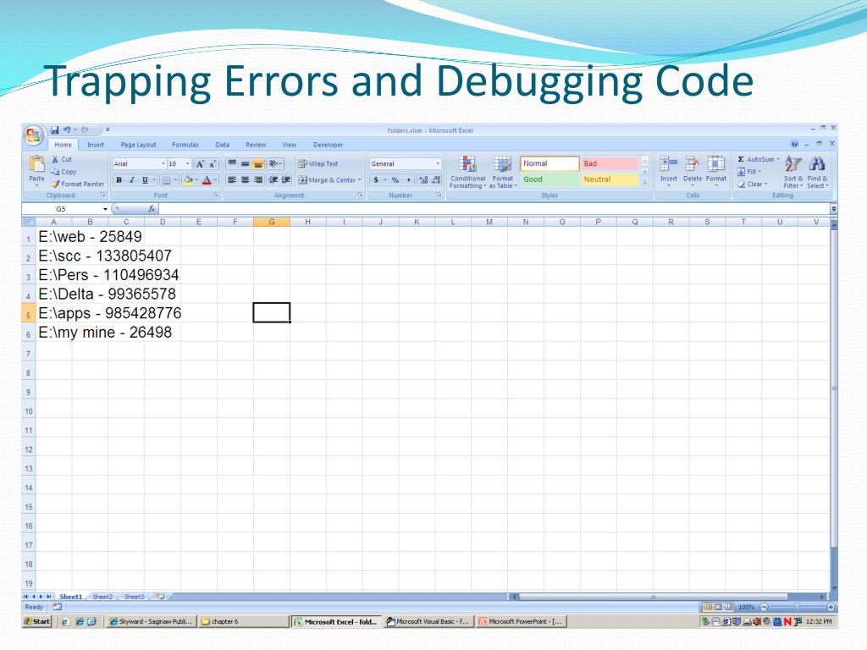Align text right
The image size is (867, 650).
[257, 180]
